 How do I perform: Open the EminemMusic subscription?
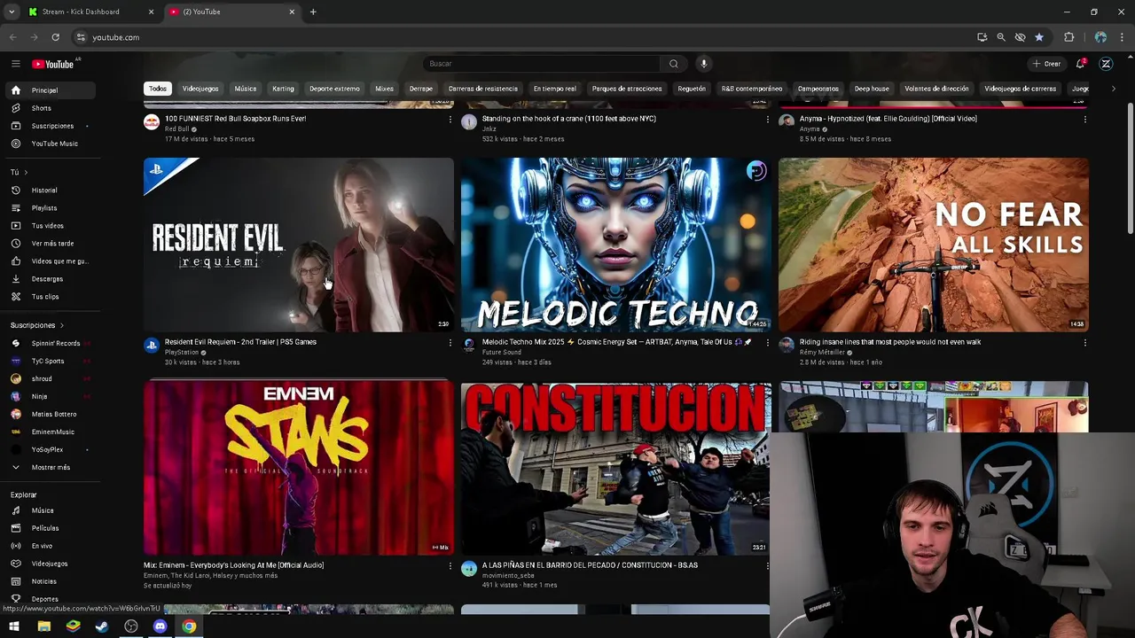point(50,432)
